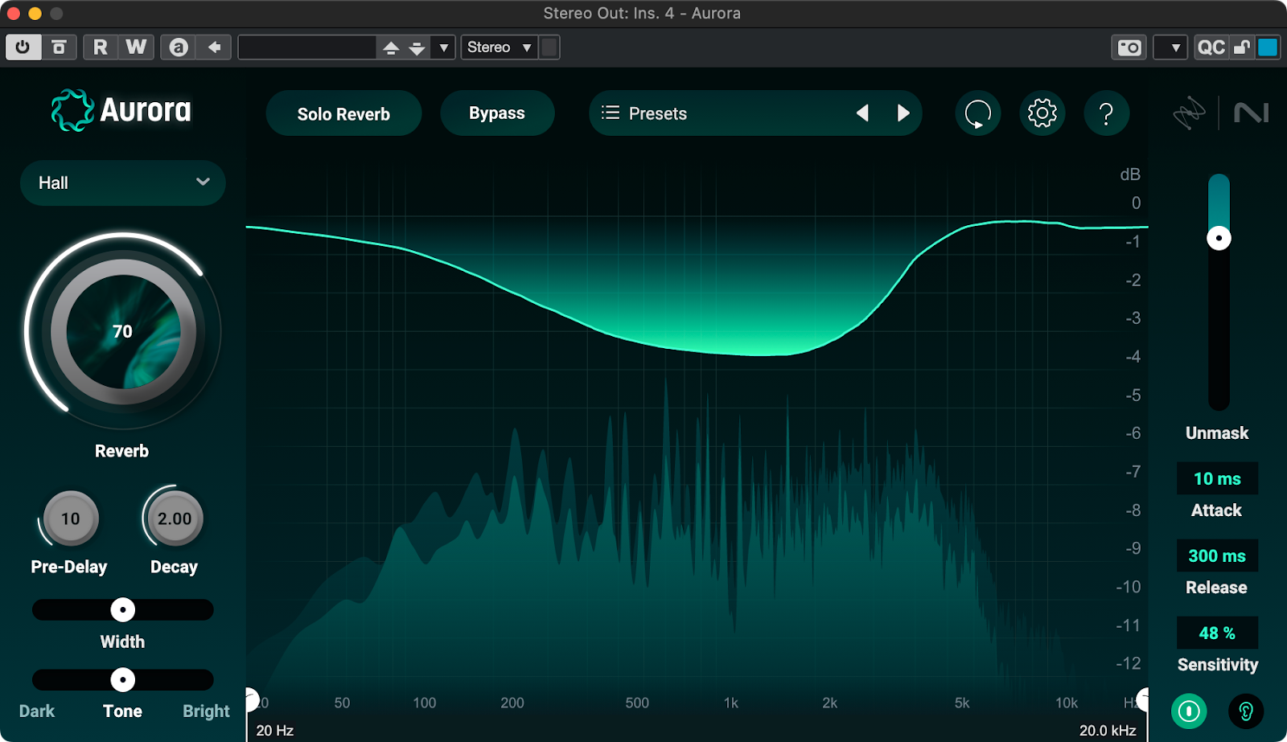Enable Solo Reverb
This screenshot has width=1287, height=742.
coord(343,113)
